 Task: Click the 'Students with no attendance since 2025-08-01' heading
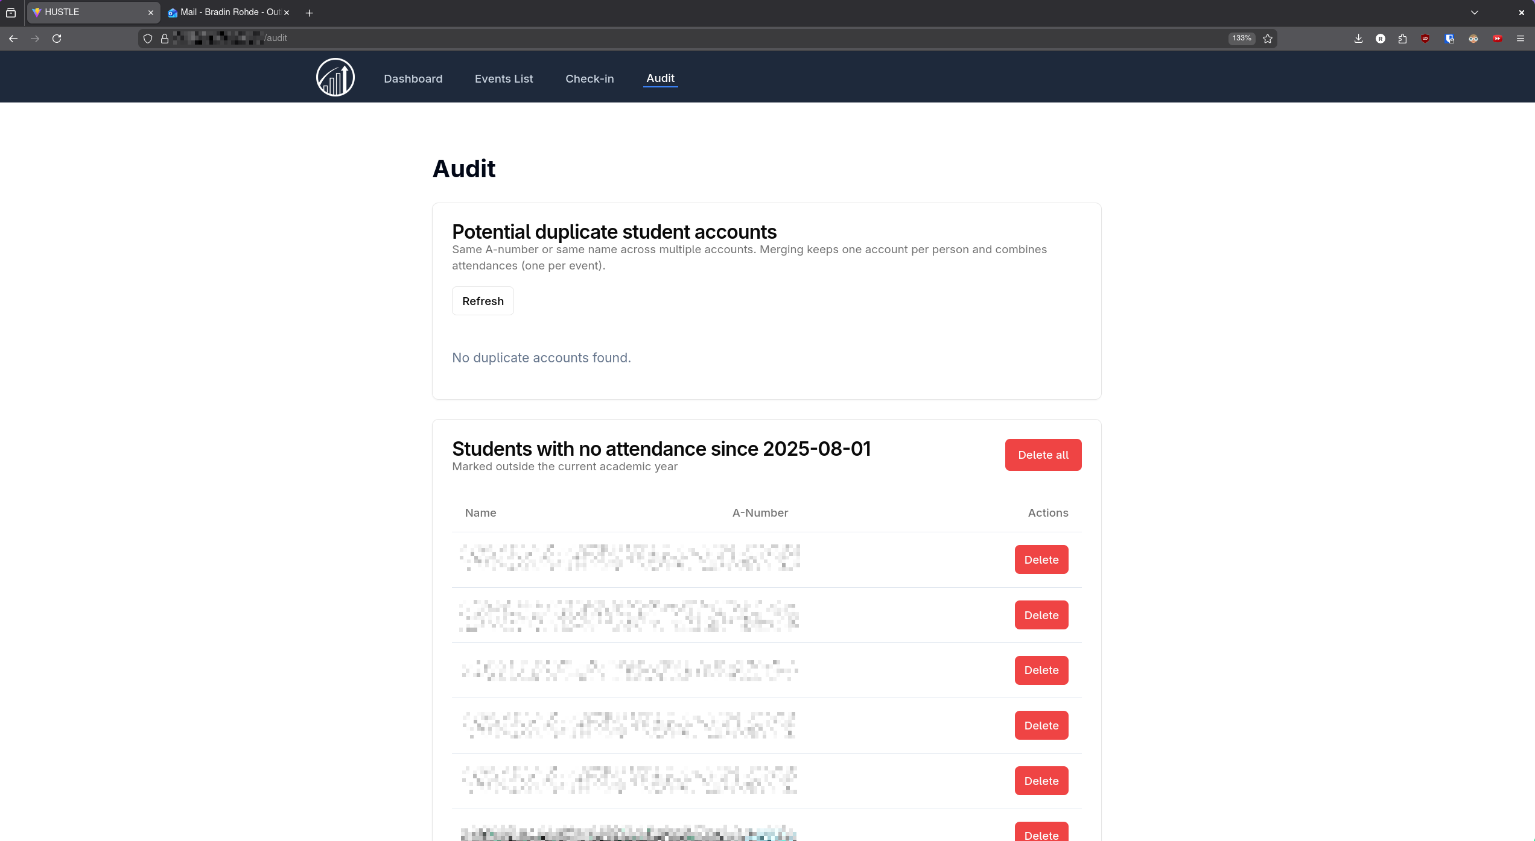click(661, 449)
